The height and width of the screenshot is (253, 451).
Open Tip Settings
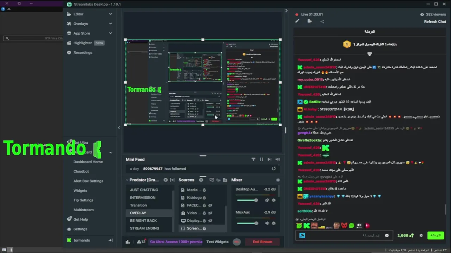tap(83, 200)
